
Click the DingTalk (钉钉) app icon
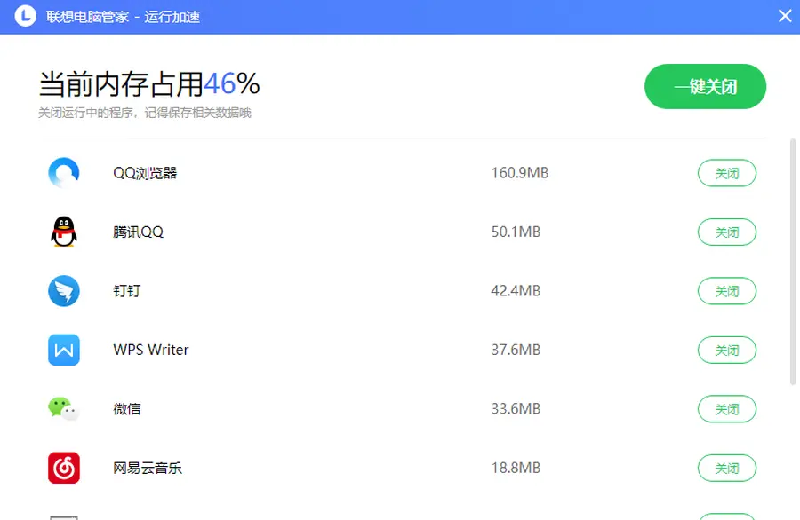coord(64,291)
